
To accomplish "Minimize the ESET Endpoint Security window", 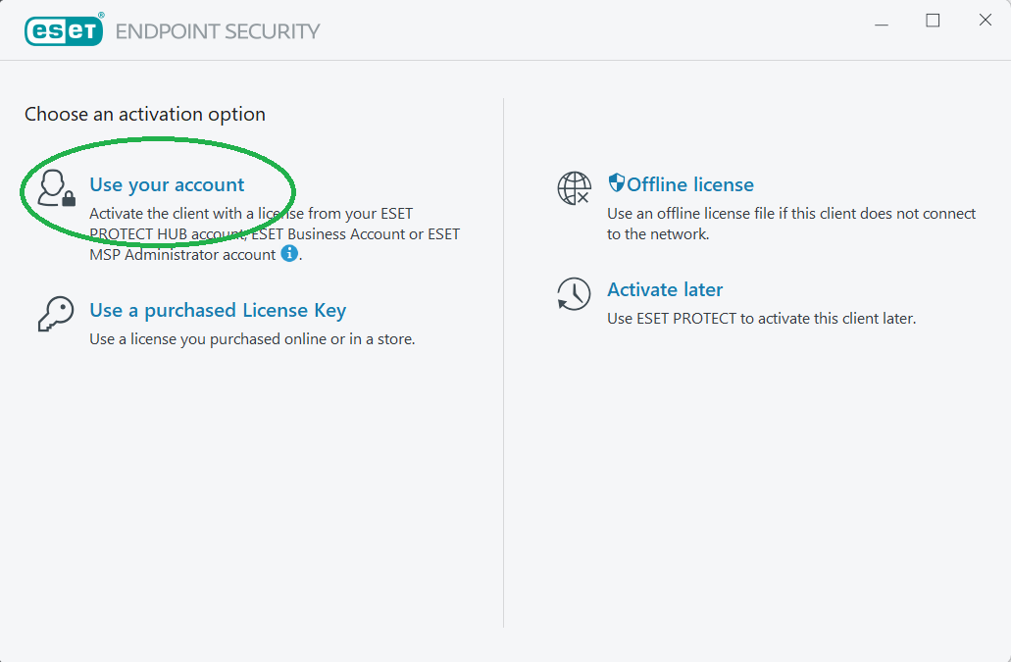I will [x=880, y=21].
